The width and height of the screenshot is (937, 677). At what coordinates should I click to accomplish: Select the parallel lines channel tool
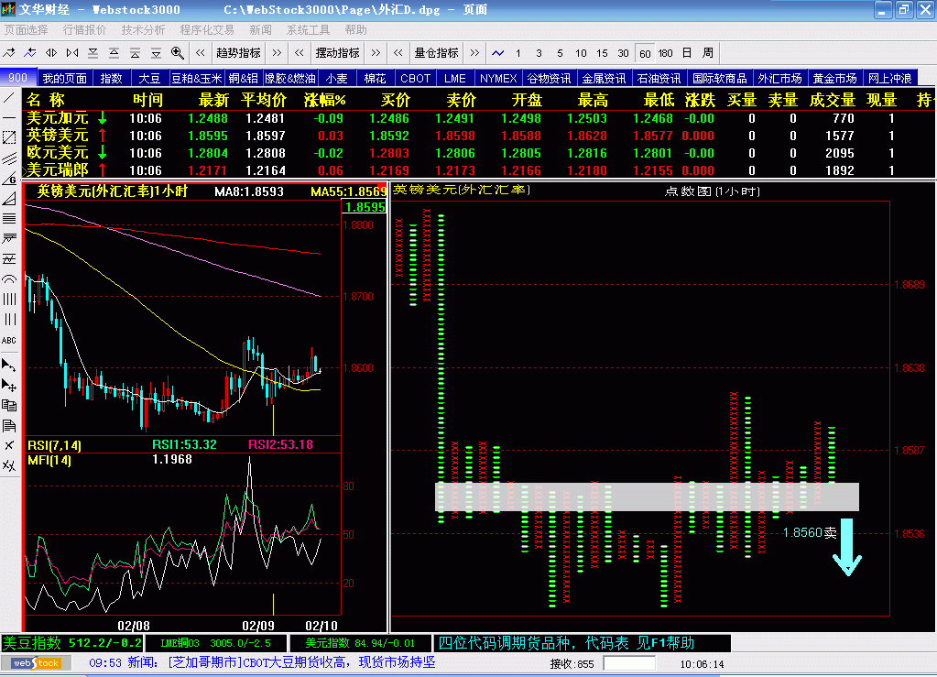click(x=9, y=158)
